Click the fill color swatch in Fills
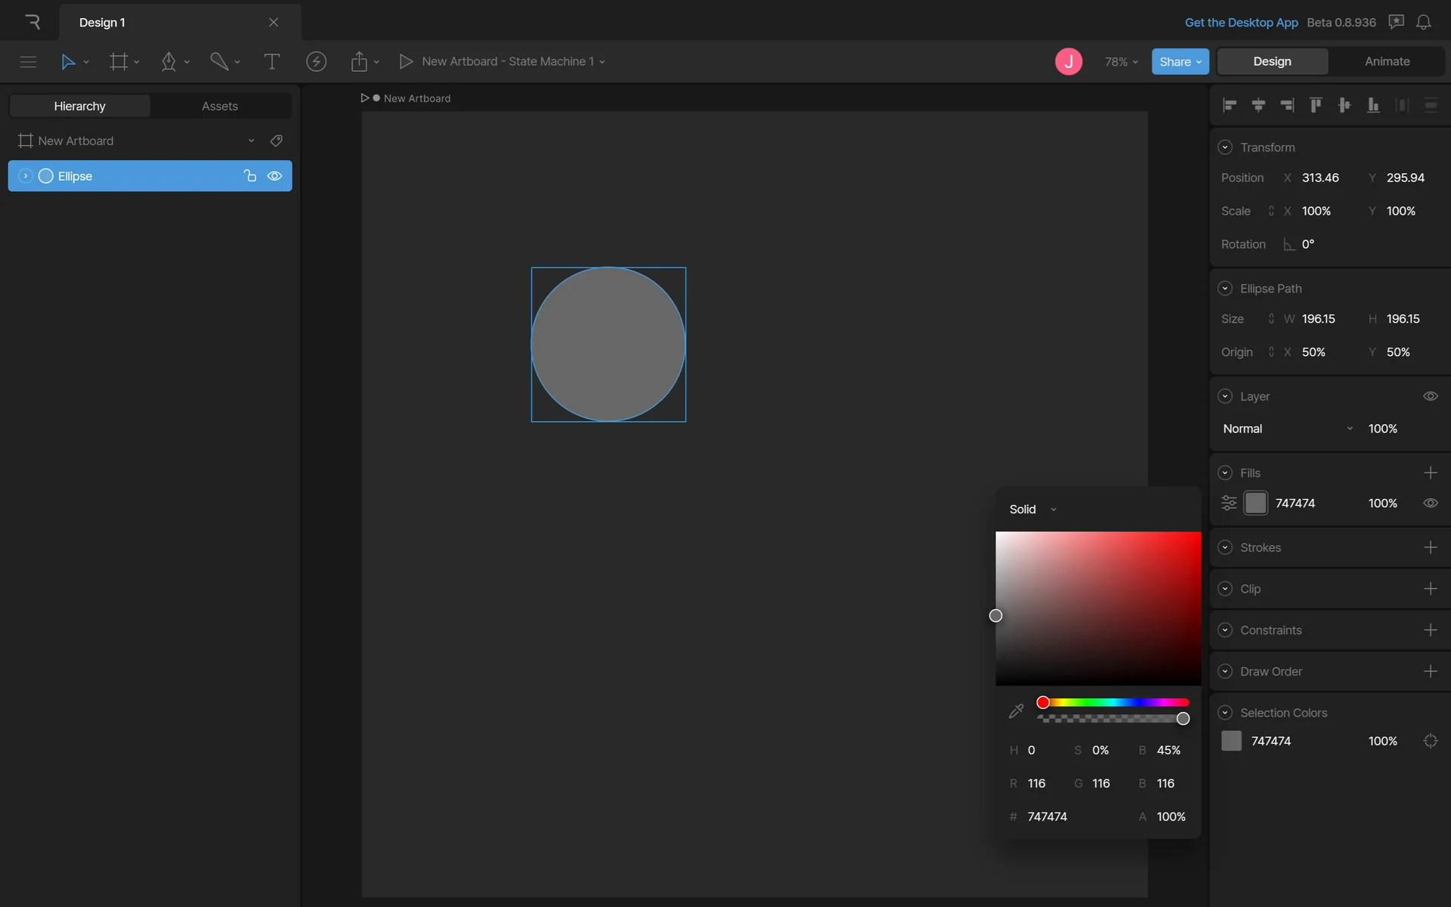Screen dimensions: 1451x907 pos(1255,503)
